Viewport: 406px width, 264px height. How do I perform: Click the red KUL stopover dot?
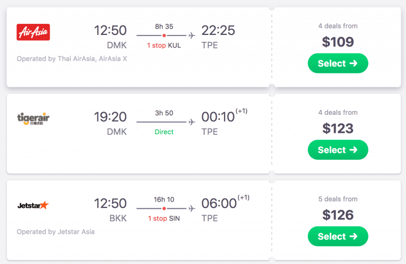coord(164,35)
